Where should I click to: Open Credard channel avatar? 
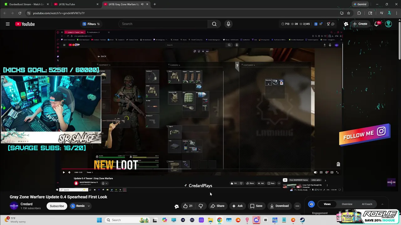click(14, 206)
